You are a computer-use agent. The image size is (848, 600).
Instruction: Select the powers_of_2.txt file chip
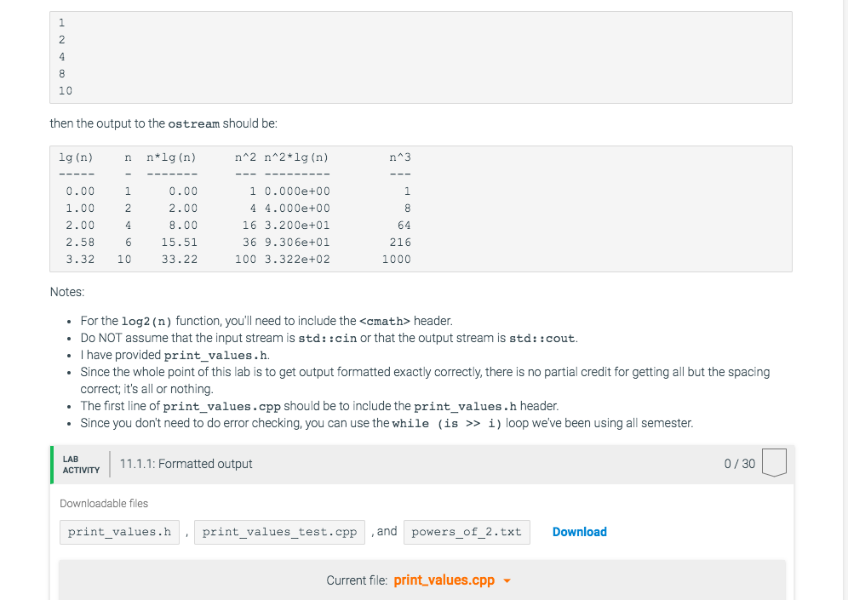point(467,531)
